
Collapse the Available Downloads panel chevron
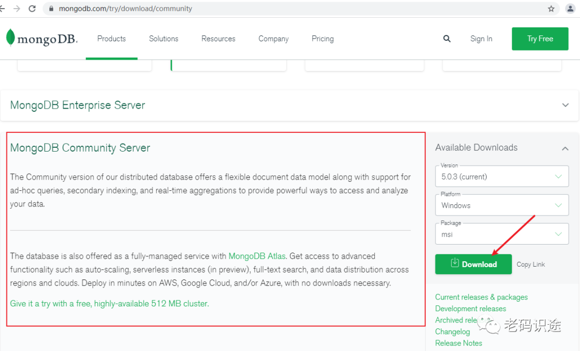click(x=565, y=148)
